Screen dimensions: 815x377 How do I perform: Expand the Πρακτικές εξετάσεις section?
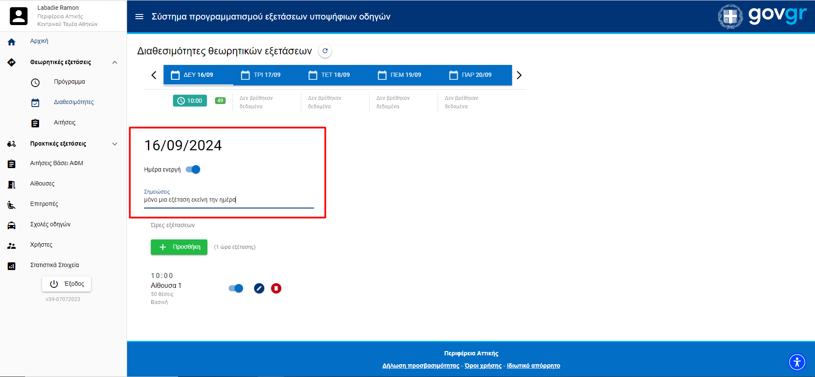[x=115, y=144]
